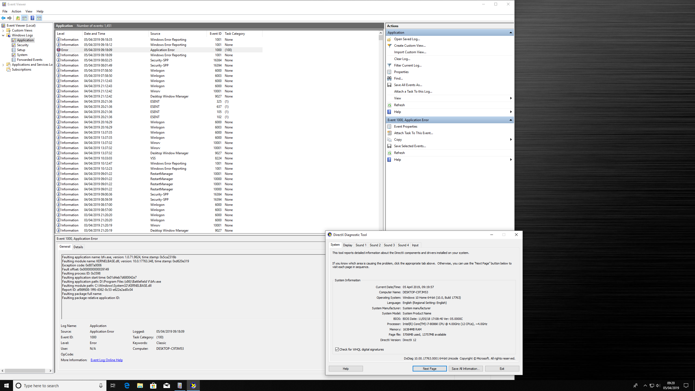Screen dimensions: 695x391
Task: Open Help submenu under Application actions
Action: 450,112
